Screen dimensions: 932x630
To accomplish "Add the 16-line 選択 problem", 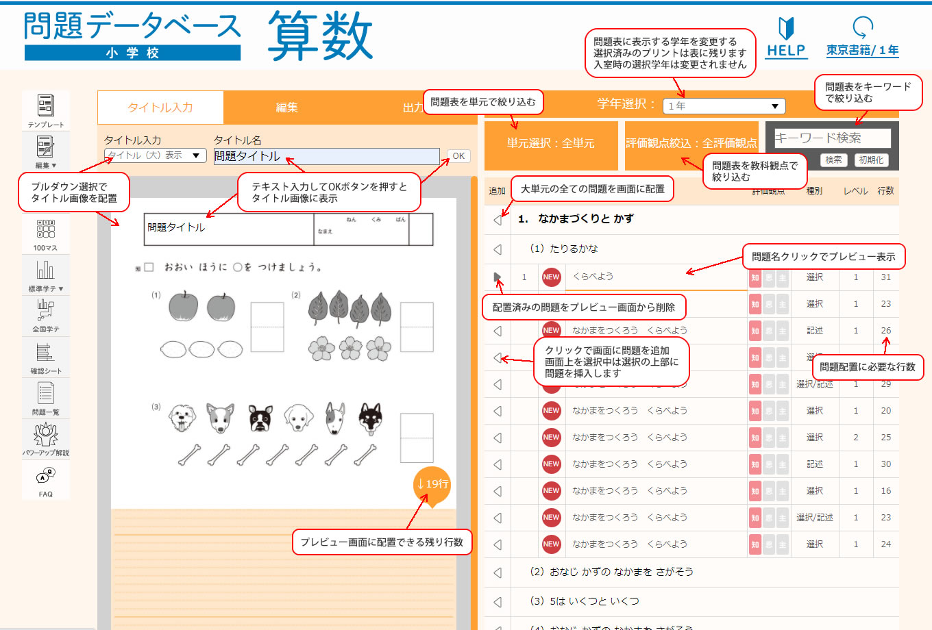I will click(x=498, y=491).
